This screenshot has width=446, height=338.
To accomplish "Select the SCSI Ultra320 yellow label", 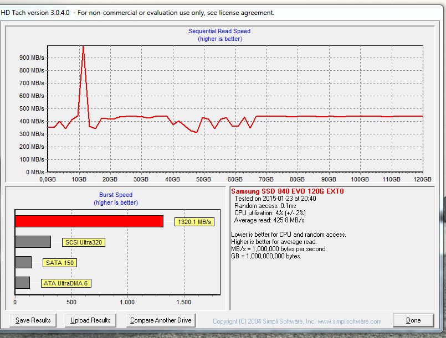I will pos(84,242).
